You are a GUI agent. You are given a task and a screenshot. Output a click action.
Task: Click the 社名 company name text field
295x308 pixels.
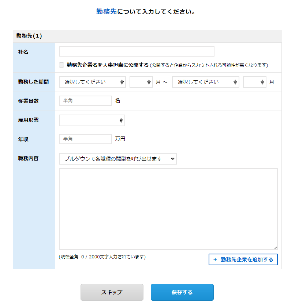(137, 51)
